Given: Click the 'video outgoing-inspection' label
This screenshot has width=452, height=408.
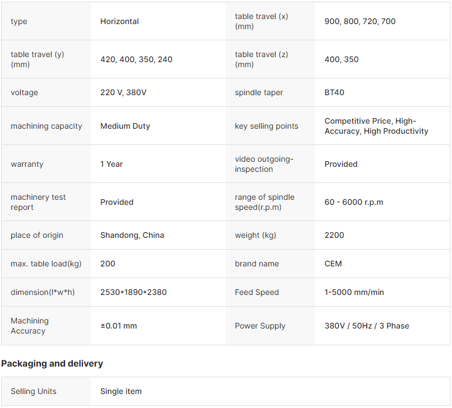Looking at the screenshot, I should tap(264, 164).
